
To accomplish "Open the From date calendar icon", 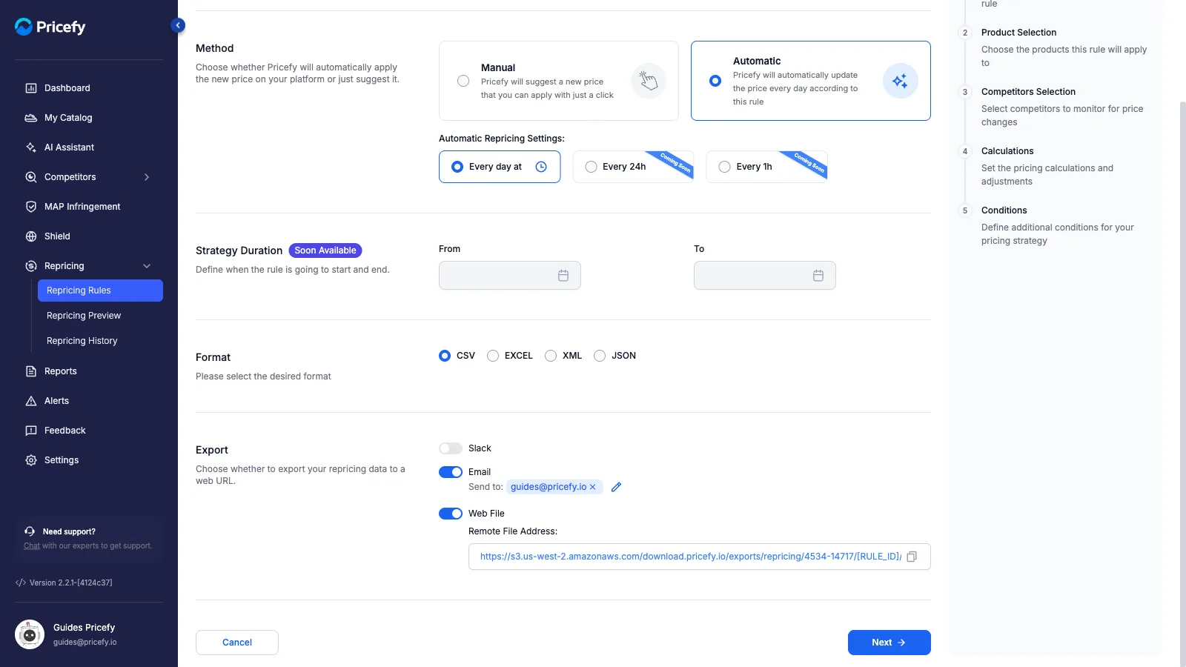I will coord(563,276).
